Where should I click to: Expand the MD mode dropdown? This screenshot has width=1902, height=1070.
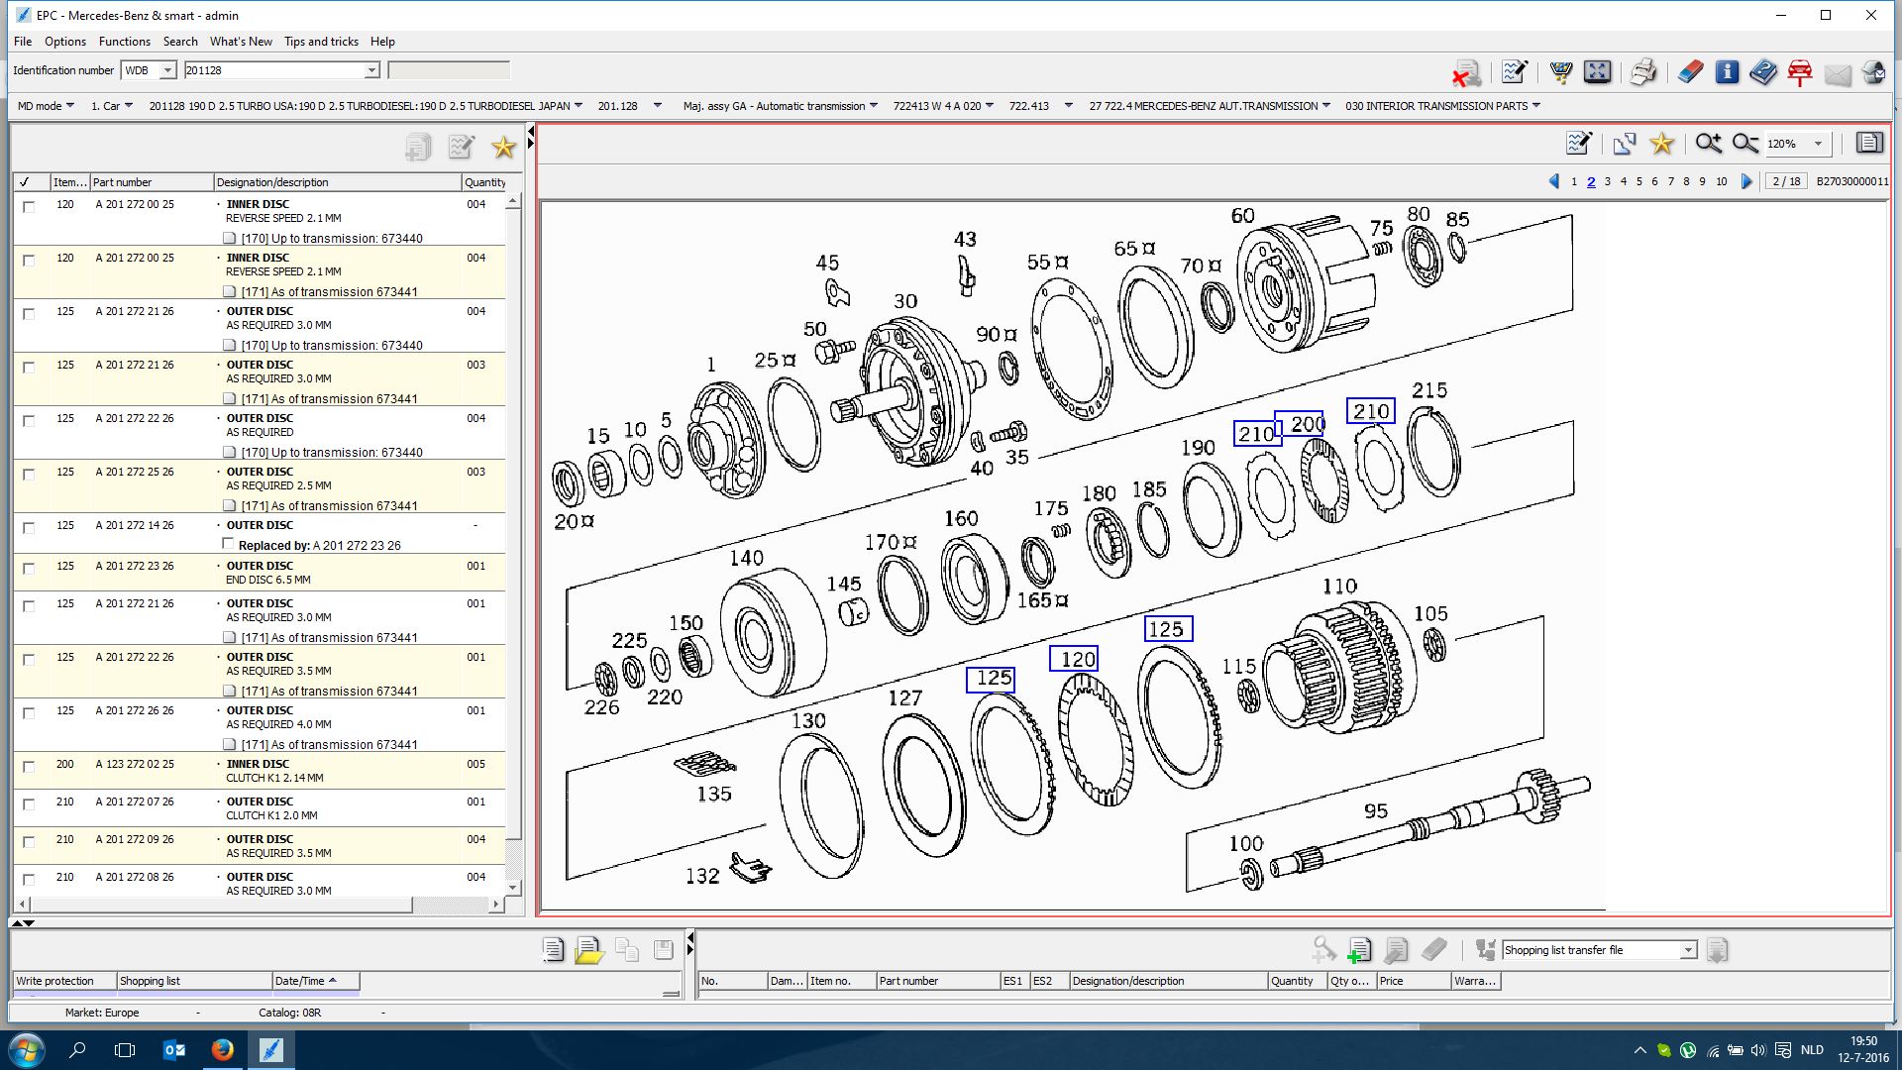(x=70, y=106)
